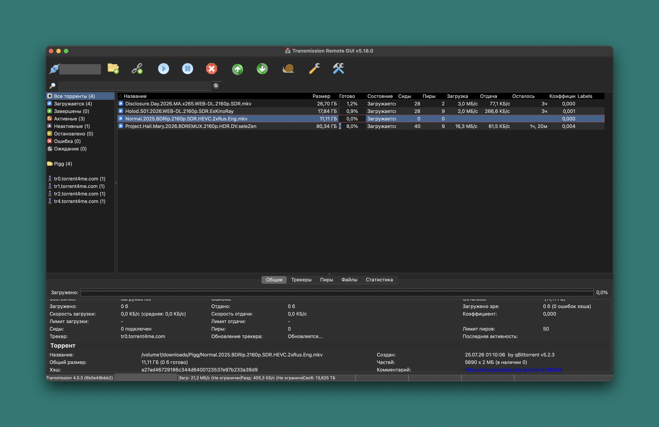Start the selected torrent with the play icon
Image resolution: width=659 pixels, height=427 pixels.
163,69
